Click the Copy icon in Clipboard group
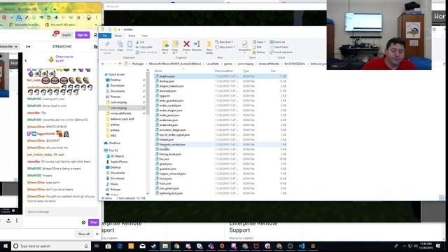 120,44
